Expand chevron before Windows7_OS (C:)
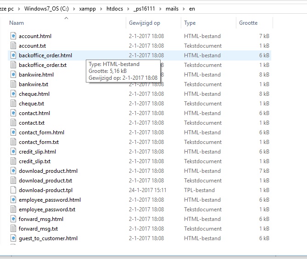Image resolution: width=307 pixels, height=259 pixels. 19,9
